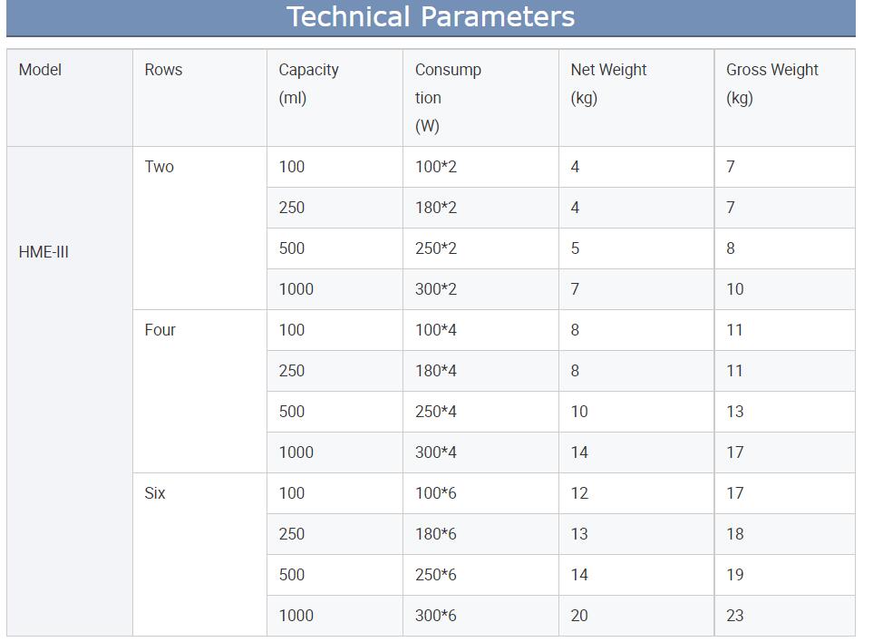Click the gross weight value 19
The image size is (873, 642).
click(734, 575)
